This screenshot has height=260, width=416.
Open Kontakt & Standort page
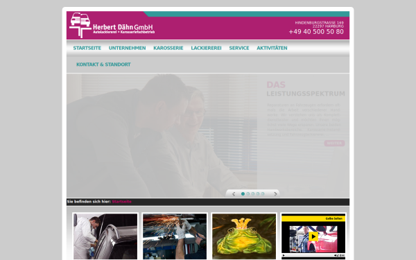[x=103, y=64]
